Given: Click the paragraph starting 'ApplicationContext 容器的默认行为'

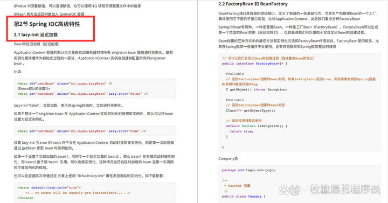Looking at the screenshot, I should pos(93,58).
